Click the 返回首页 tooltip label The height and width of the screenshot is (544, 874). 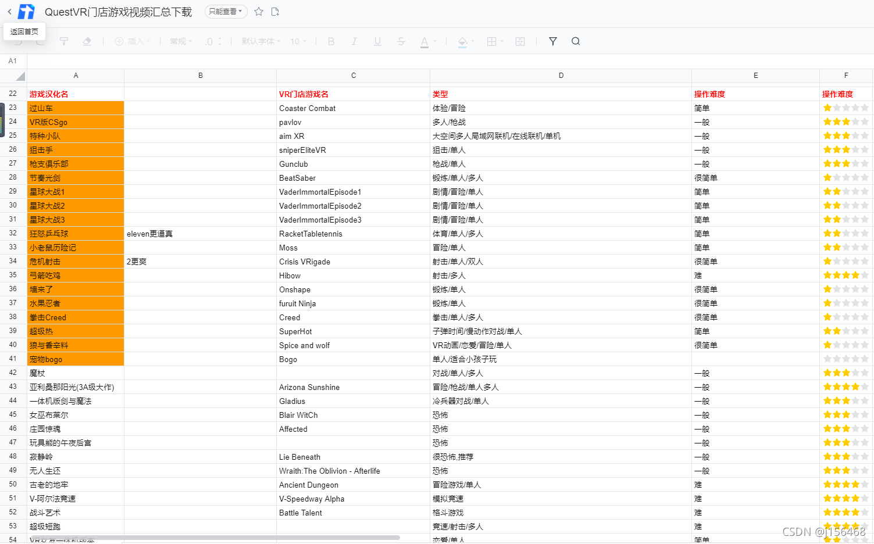point(24,31)
